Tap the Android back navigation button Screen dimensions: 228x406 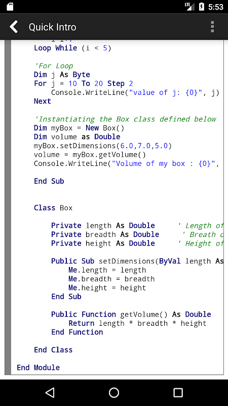[x=50, y=392]
